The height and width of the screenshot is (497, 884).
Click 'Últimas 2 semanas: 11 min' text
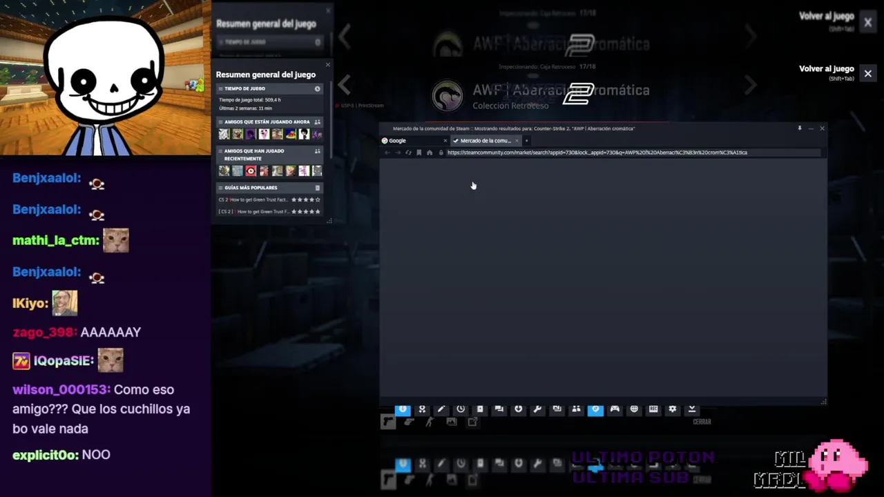245,108
